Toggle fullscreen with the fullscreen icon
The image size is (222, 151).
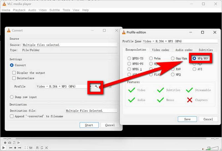(26, 148)
